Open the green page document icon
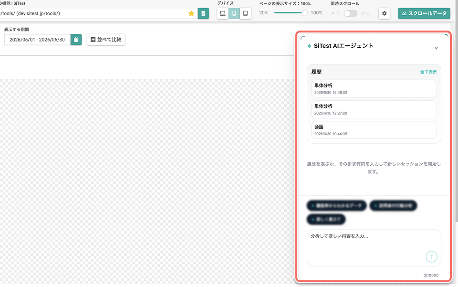The image size is (458, 287). [x=203, y=13]
